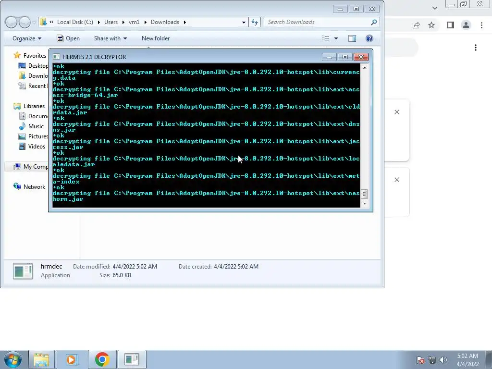This screenshot has width=492, height=369.
Task: Select My Computer in navigation pane
Action: point(30,167)
